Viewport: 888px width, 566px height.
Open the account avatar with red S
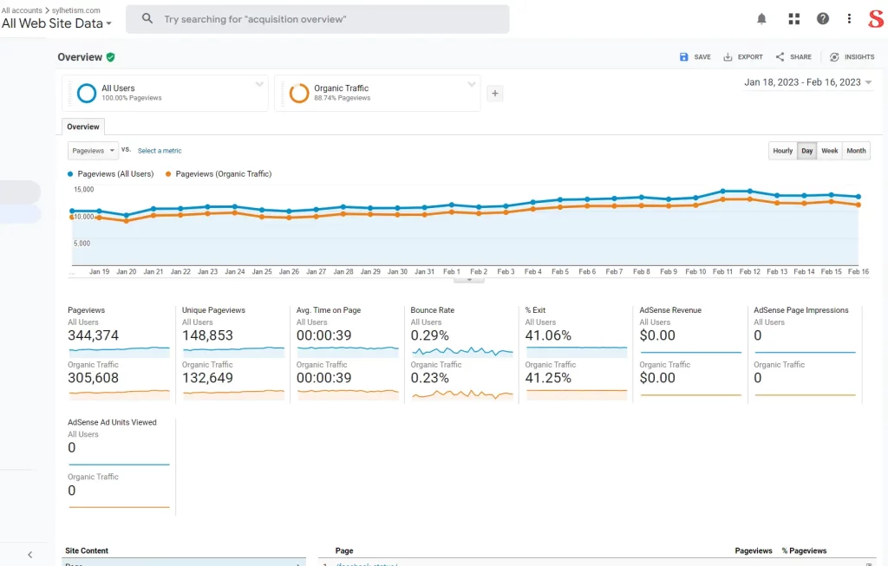[x=876, y=19]
